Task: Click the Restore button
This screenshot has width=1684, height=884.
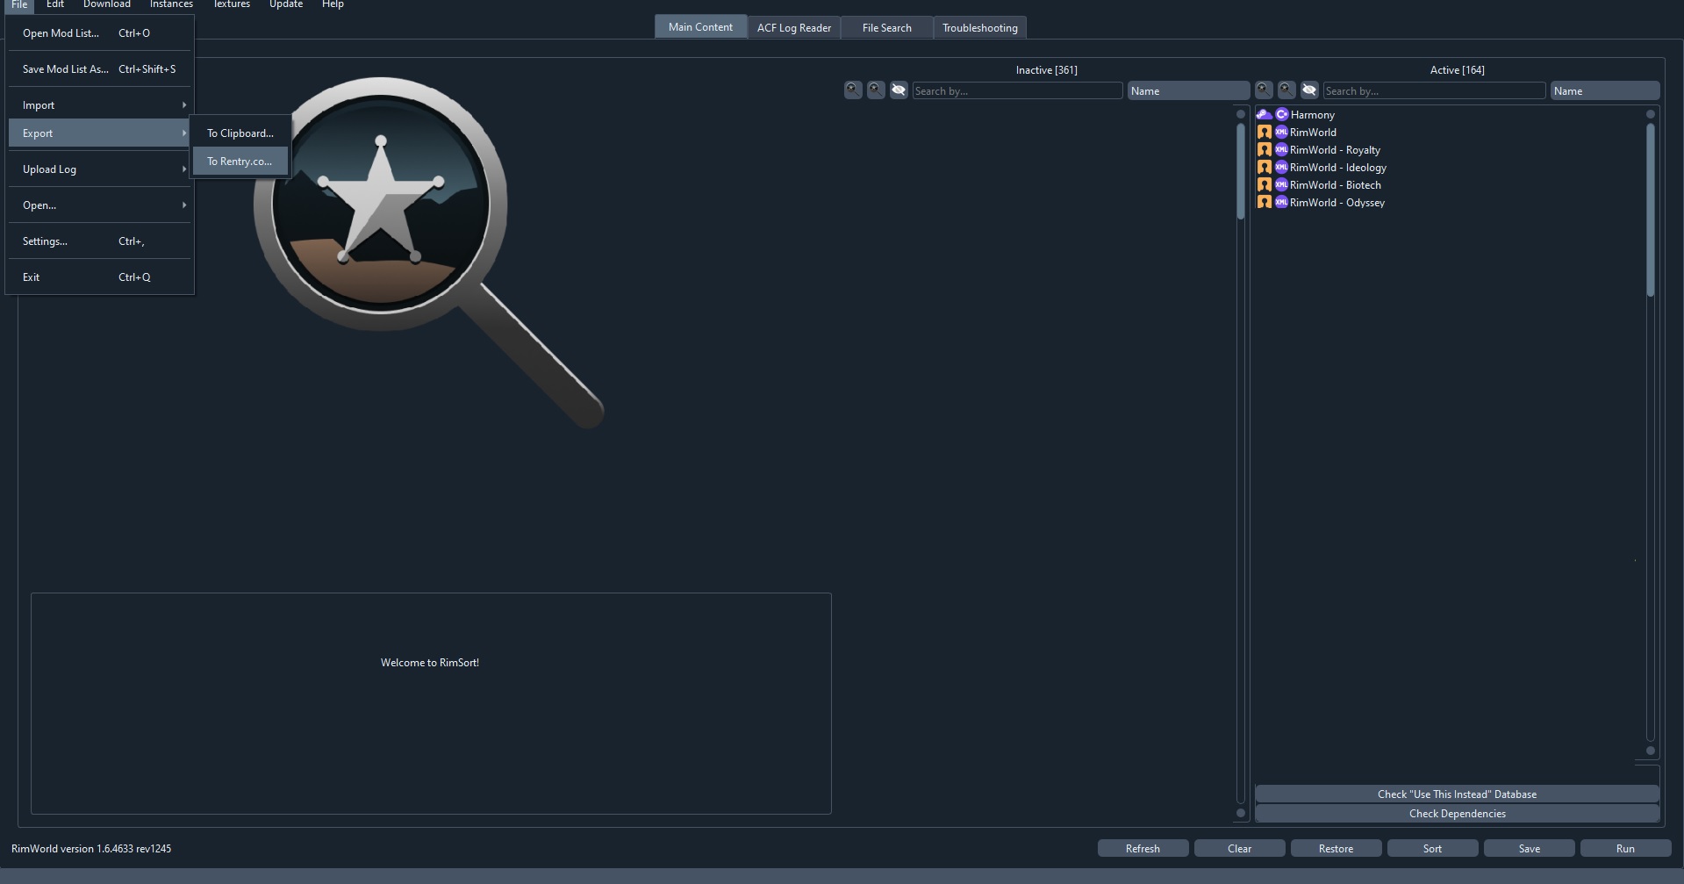Action: coord(1336,849)
